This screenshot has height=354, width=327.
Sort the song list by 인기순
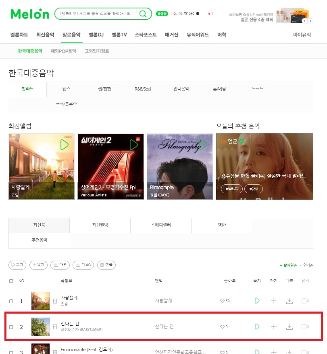click(308, 265)
